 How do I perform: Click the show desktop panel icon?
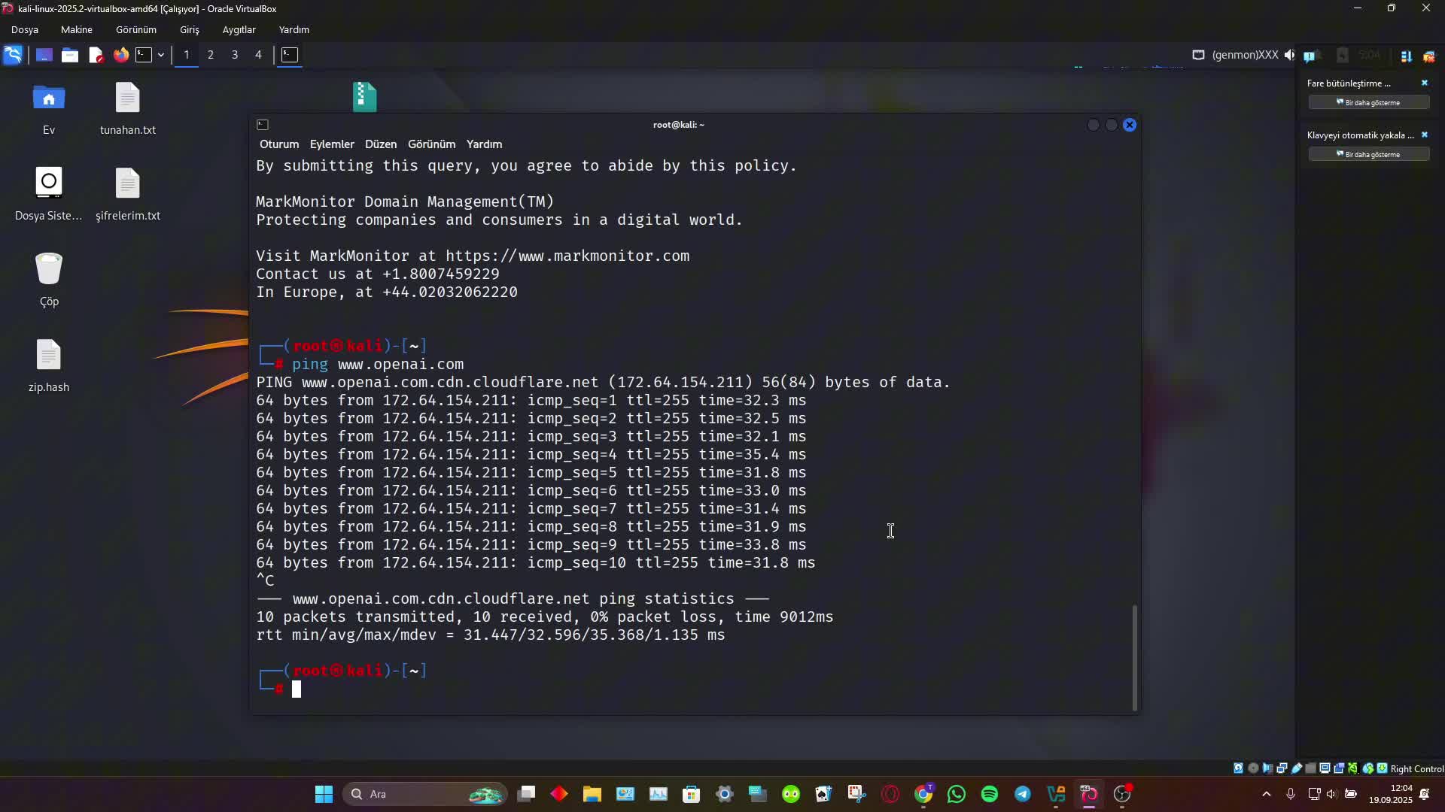coord(44,55)
